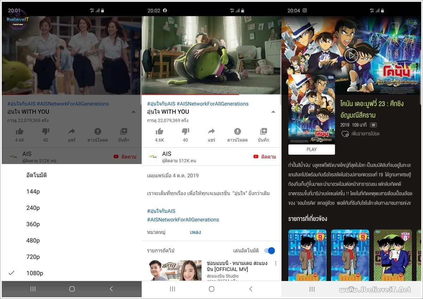Tap red subscribe ติดตาม button in middle screen
Screen dimensions: 423x299
tap(265, 157)
